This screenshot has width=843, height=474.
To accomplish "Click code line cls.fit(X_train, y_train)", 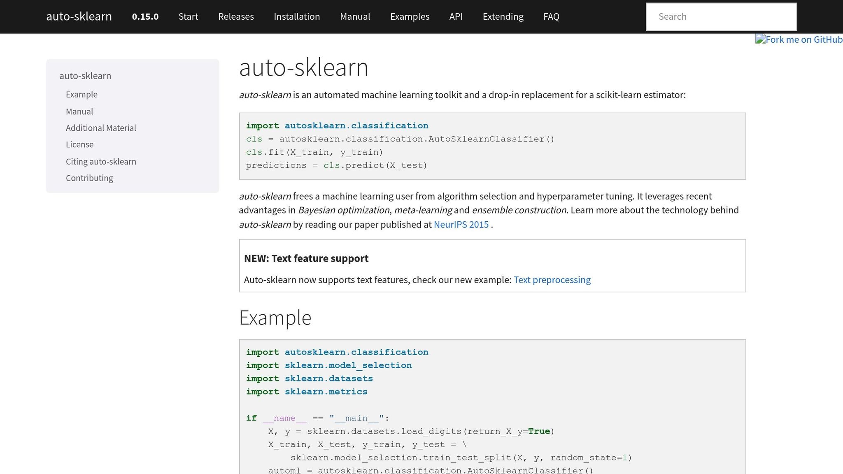I will (314, 152).
